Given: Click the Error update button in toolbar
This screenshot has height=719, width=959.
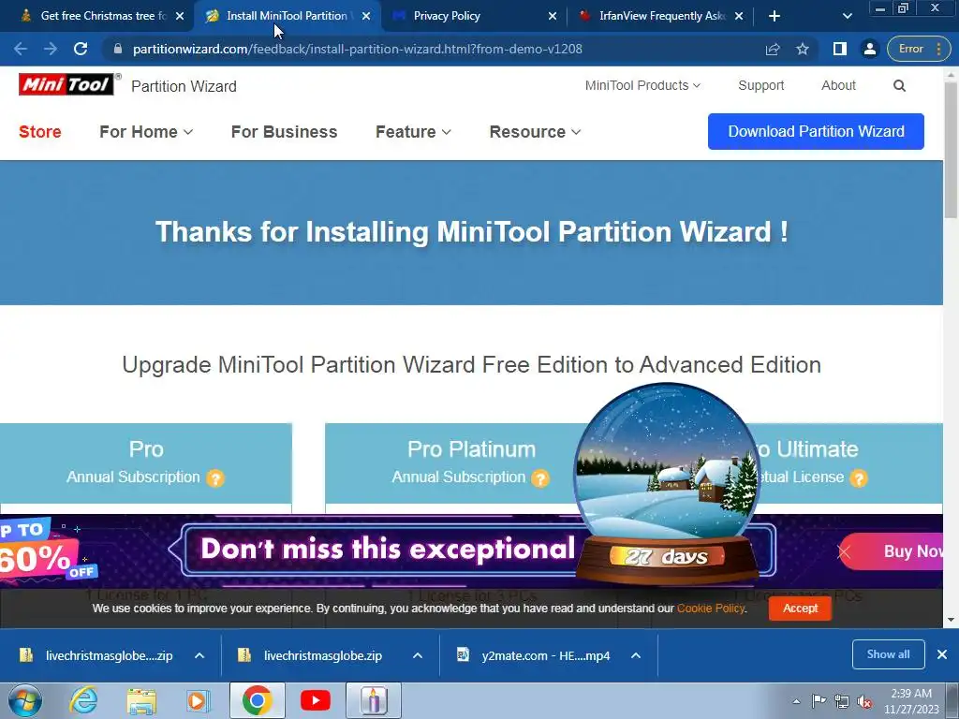Looking at the screenshot, I should (x=910, y=49).
